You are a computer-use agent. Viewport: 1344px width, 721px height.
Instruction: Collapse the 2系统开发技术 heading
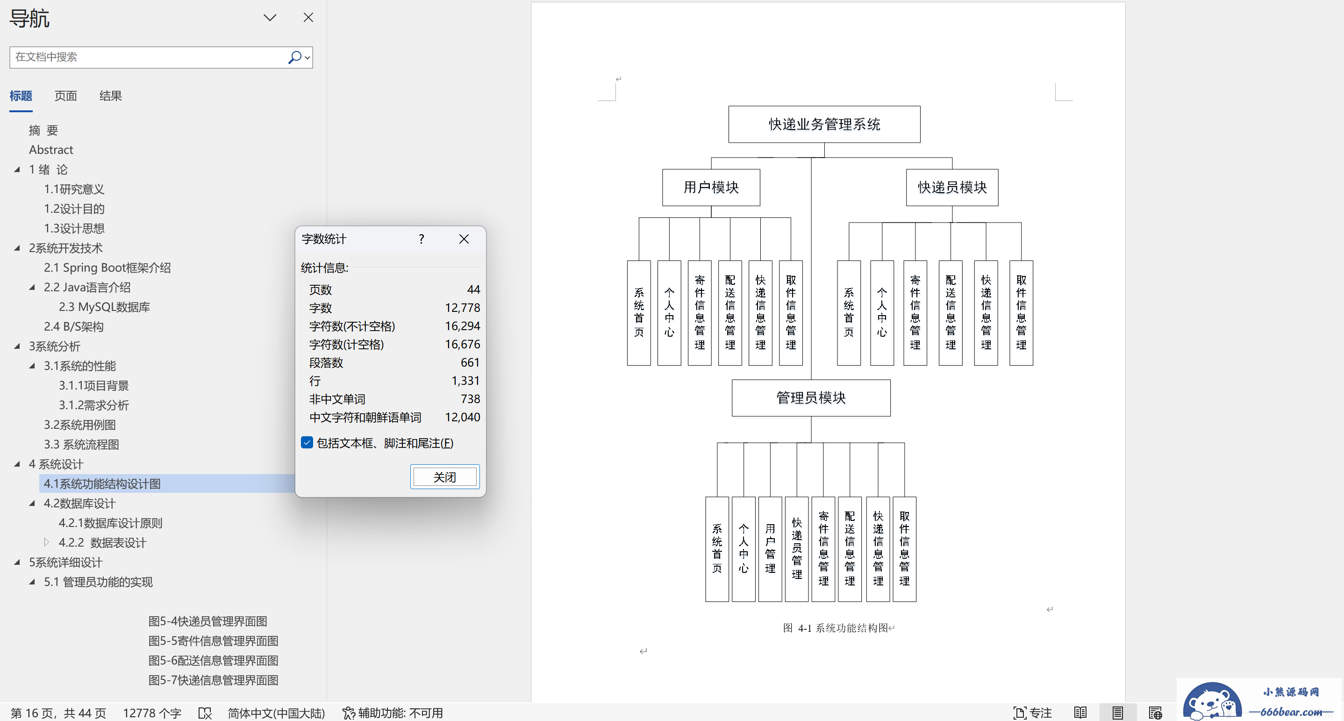tap(17, 248)
